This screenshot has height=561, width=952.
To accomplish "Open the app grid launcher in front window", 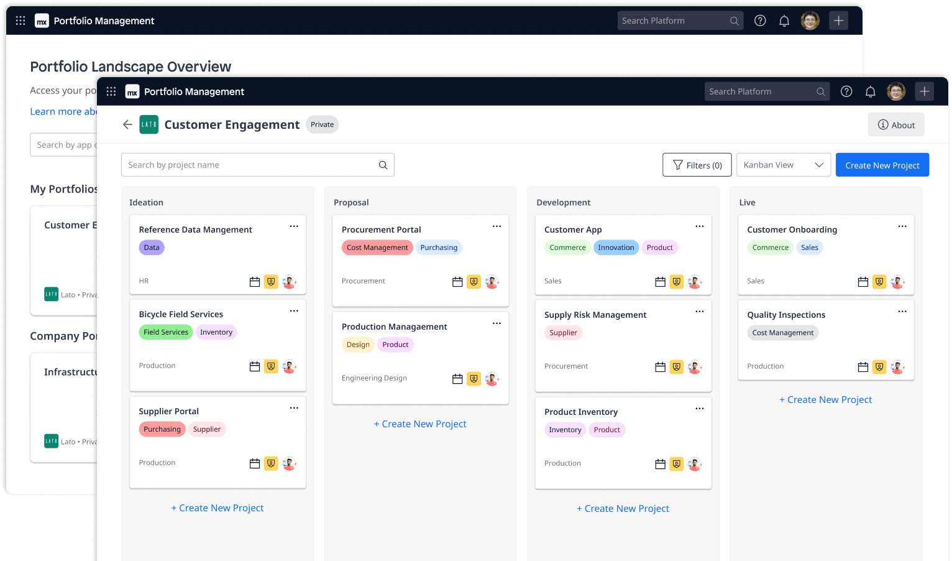I will (111, 91).
